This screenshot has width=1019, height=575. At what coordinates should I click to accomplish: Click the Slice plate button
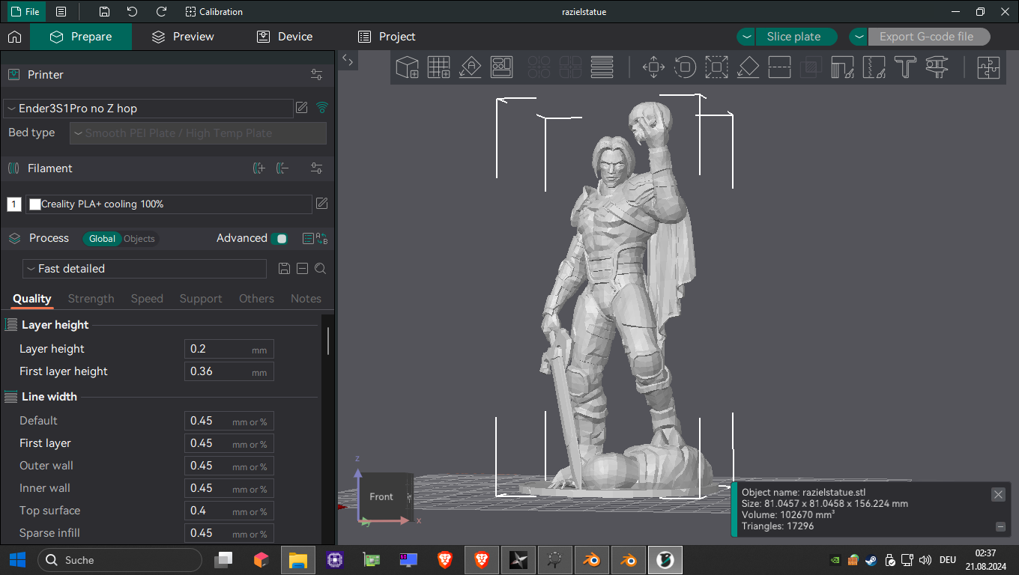[793, 37]
